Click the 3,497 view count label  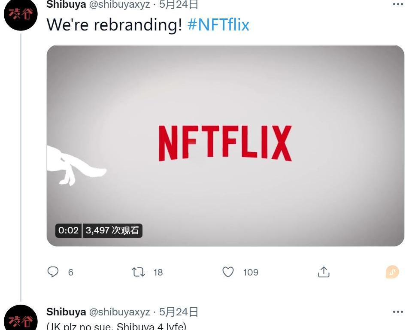112,230
